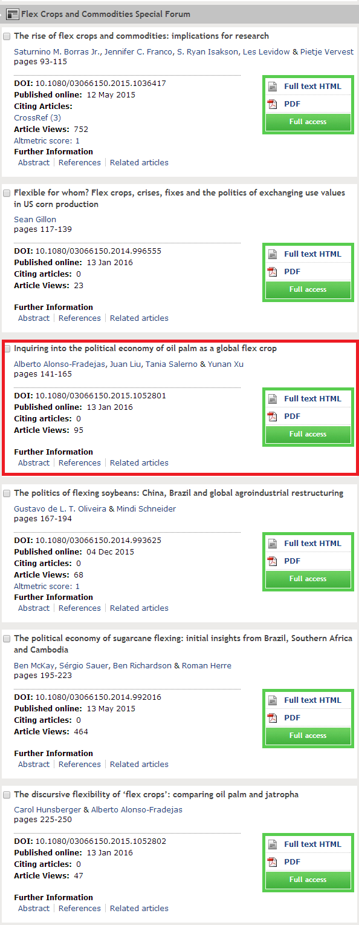Viewport: 359px width, 925px height.
Task: Show References for the soybeans article
Action: point(80,608)
